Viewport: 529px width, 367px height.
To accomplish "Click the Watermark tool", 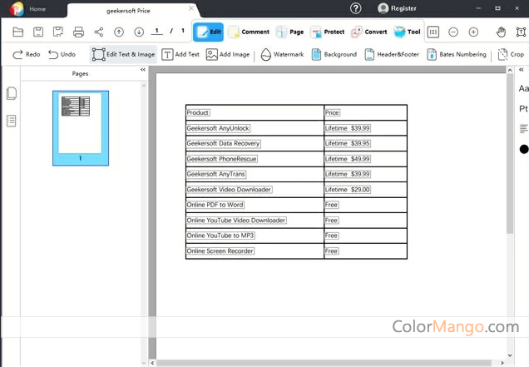I will point(282,54).
